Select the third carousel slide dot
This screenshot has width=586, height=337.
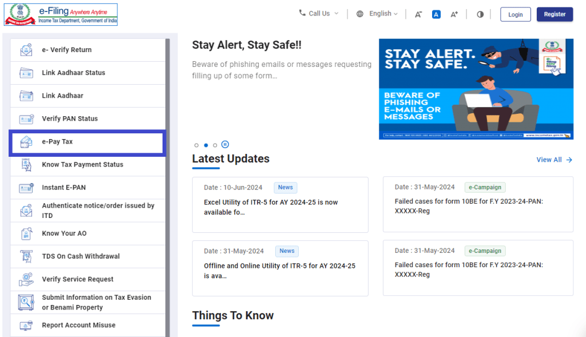pos(215,145)
